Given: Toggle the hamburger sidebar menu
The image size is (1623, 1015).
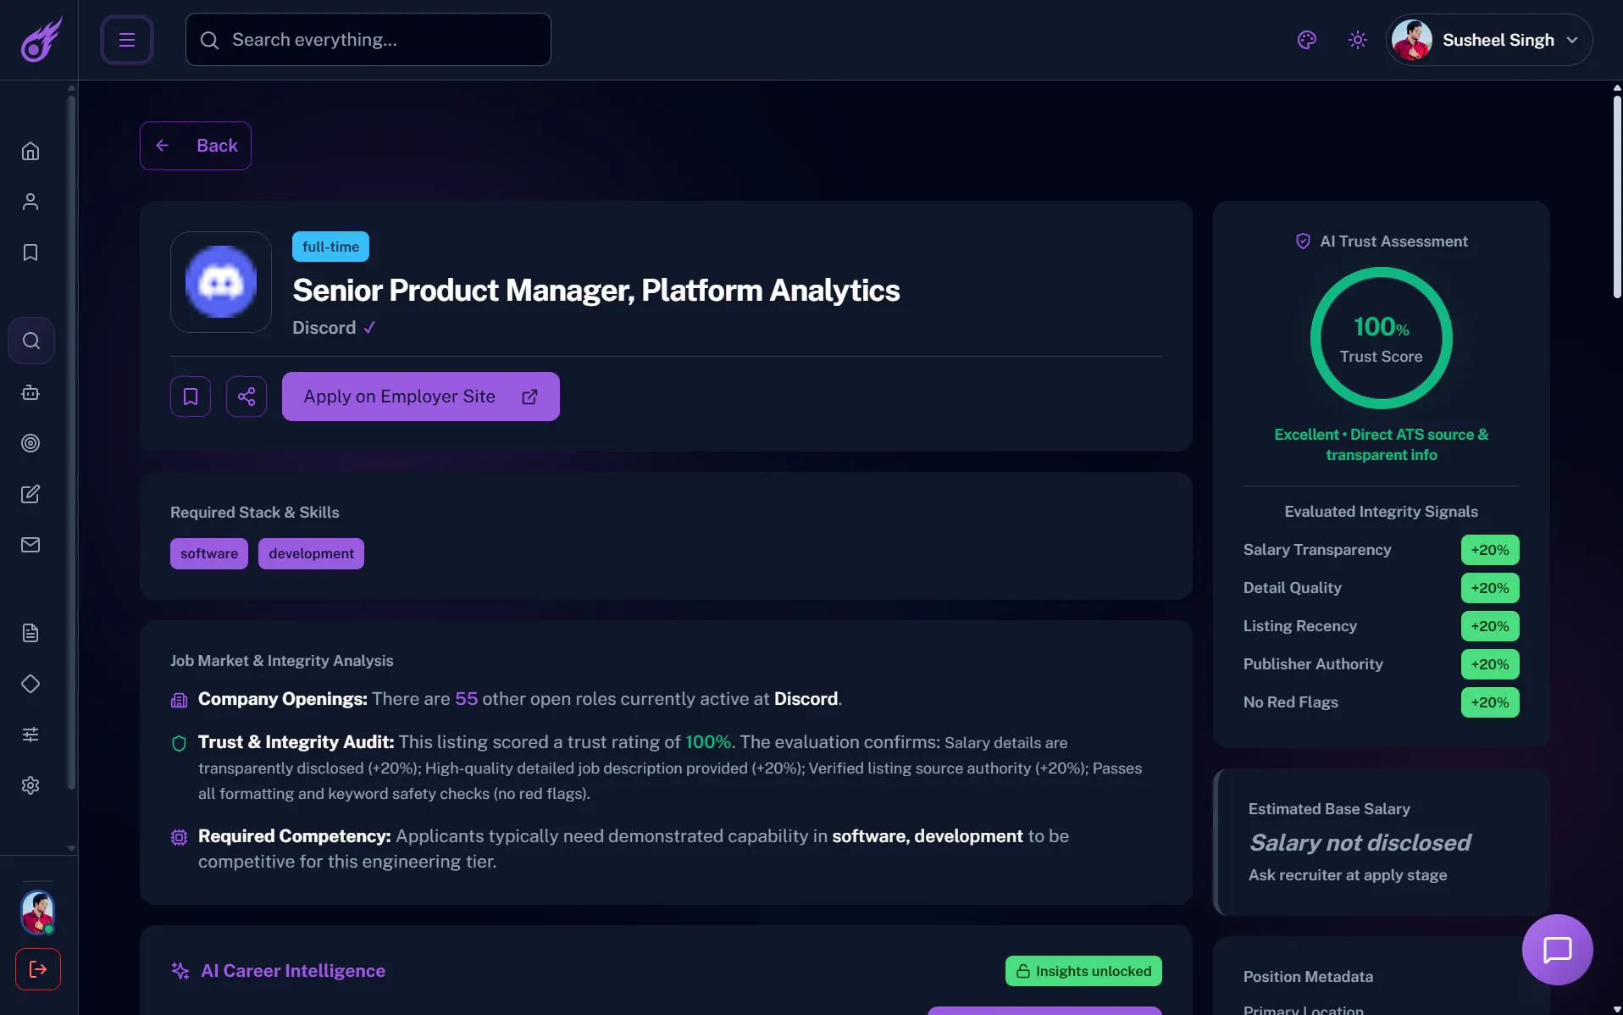Looking at the screenshot, I should (x=127, y=40).
